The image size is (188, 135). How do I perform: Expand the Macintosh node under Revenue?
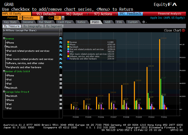pyautogui.click(x=5, y=47)
